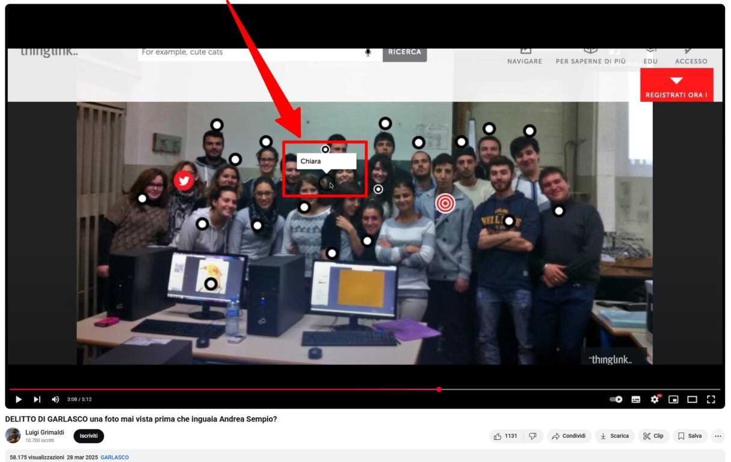Click the progress bar scrubber dot
Screen dimensions: 731x462
pyautogui.click(x=439, y=389)
